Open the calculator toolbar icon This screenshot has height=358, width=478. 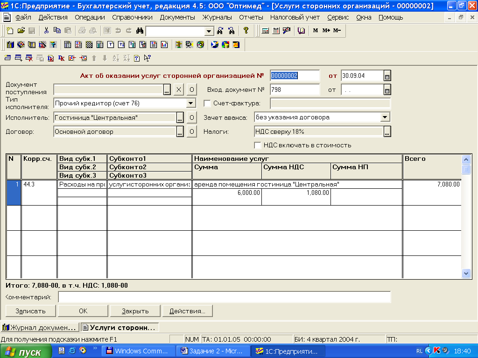(x=265, y=31)
